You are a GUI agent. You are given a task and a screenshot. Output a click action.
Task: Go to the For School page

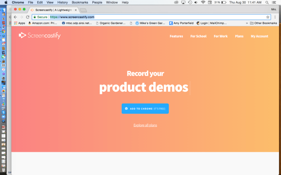pyautogui.click(x=198, y=36)
